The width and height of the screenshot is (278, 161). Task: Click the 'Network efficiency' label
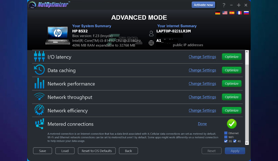point(68,111)
